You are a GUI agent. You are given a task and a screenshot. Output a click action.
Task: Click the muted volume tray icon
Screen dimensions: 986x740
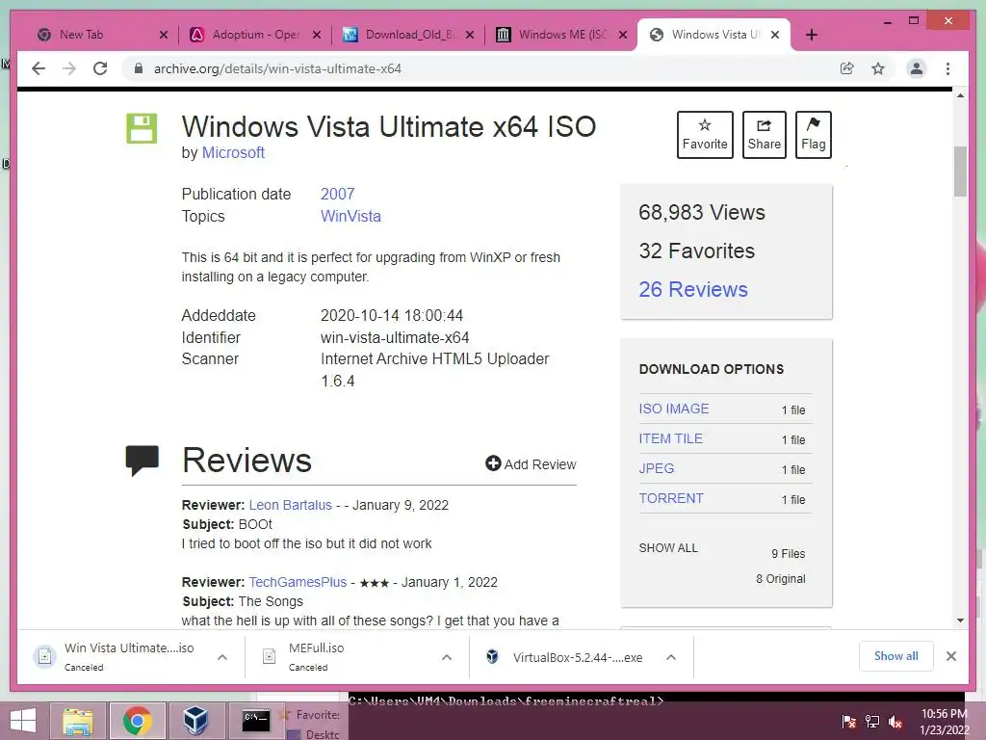coord(895,722)
